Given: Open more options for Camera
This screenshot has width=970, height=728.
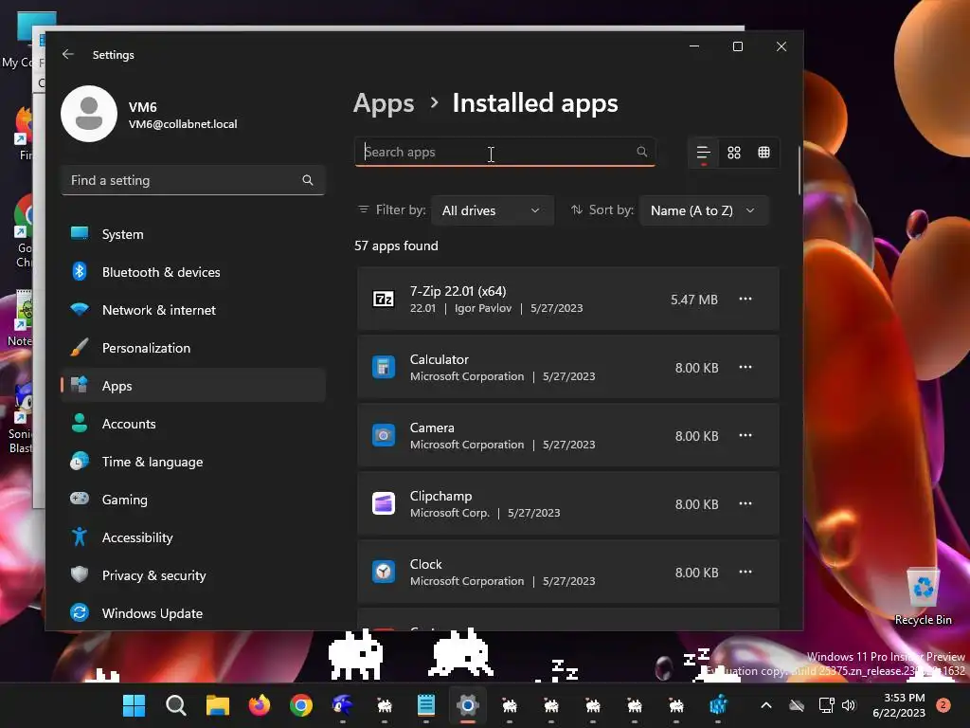Looking at the screenshot, I should point(745,435).
